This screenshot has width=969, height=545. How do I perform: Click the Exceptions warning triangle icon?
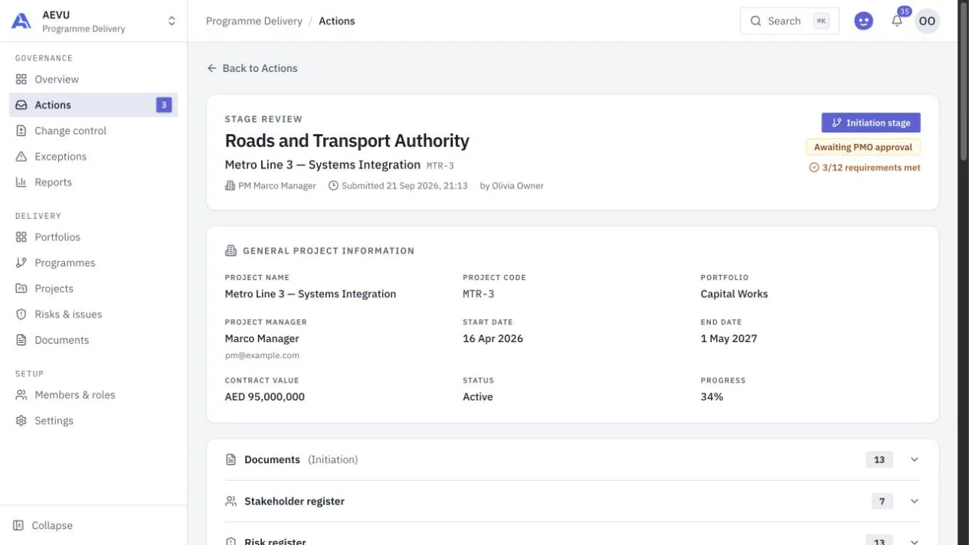tap(21, 157)
